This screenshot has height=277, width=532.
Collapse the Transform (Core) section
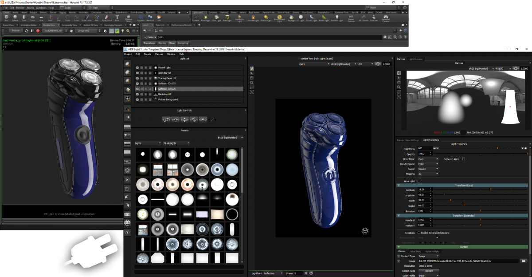tap(399, 185)
